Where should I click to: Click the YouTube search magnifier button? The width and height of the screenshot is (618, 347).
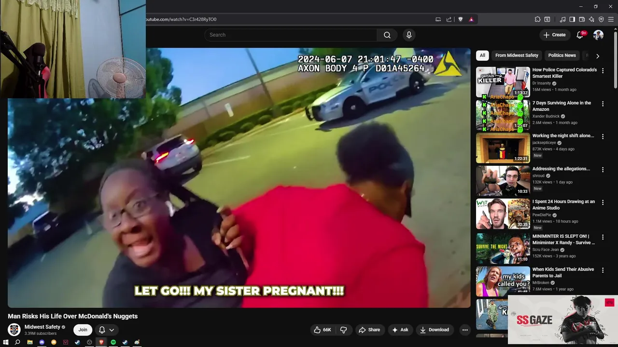click(x=387, y=35)
